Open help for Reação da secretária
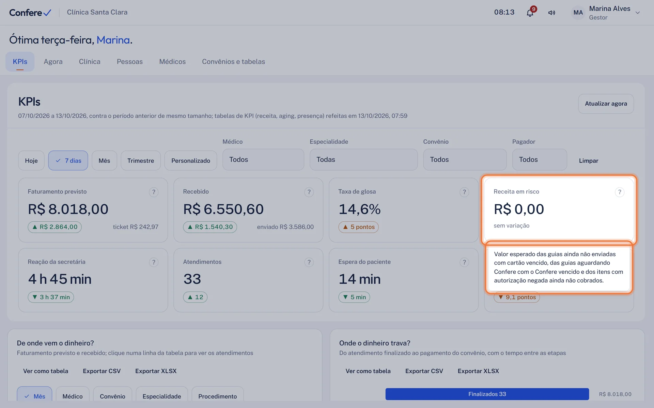This screenshot has height=408, width=654. point(154,262)
